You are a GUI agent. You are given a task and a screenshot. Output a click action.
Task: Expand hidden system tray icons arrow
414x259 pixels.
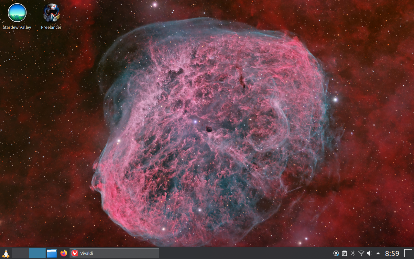pos(378,253)
